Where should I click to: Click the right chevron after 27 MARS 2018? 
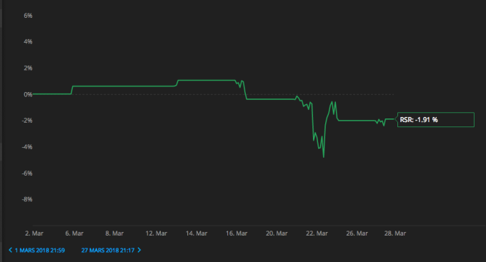[139, 250]
